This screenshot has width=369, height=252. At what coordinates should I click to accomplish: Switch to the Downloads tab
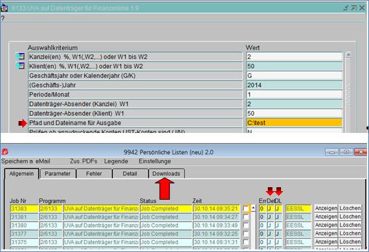166,174
